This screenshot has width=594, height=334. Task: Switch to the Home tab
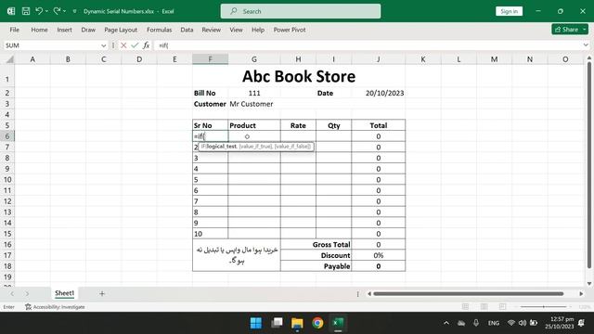coord(39,30)
